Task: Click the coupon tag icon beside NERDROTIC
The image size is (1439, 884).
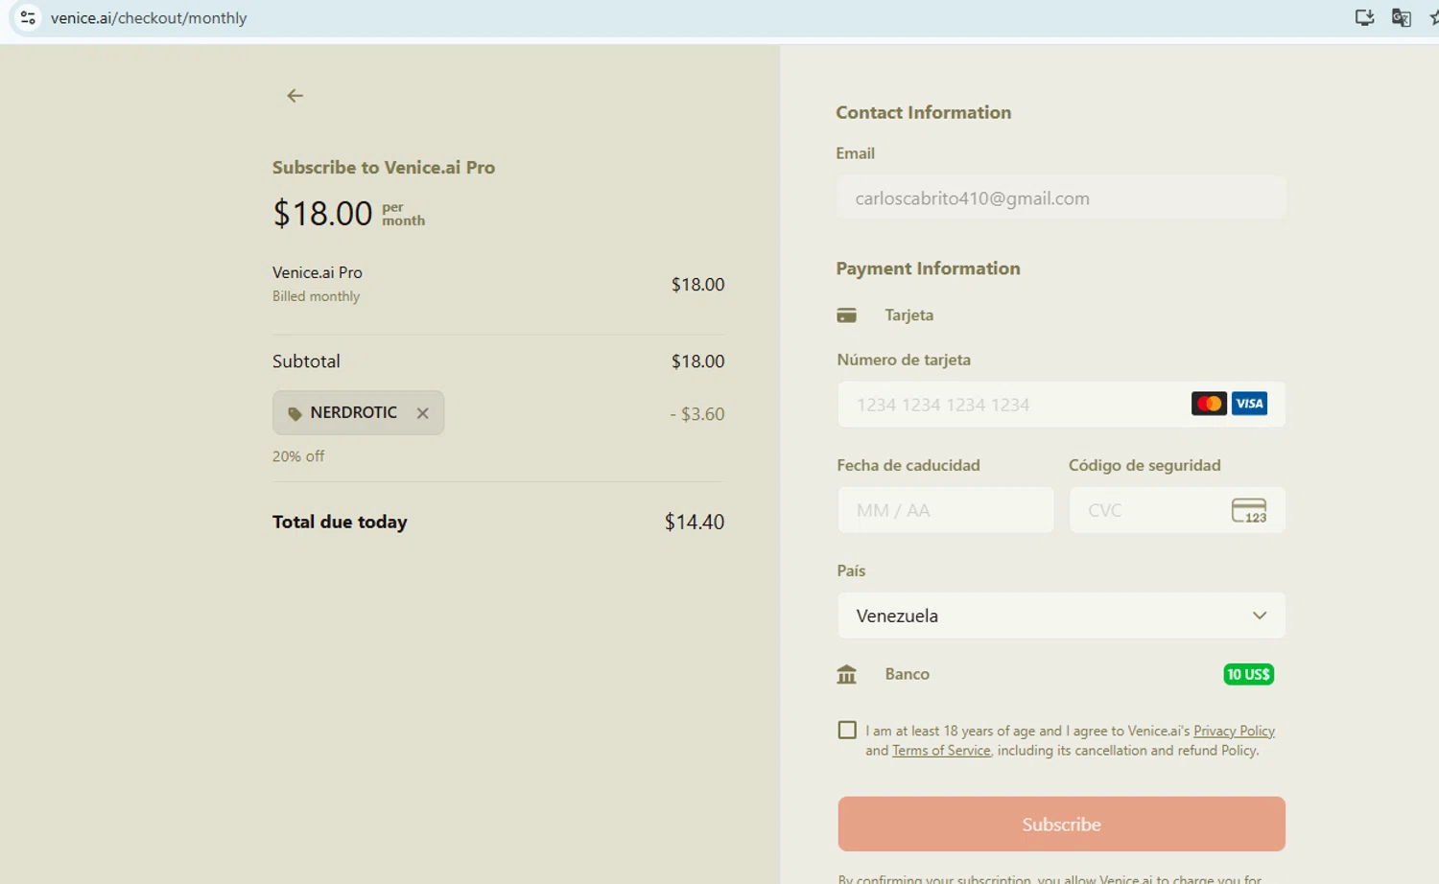Action: (295, 413)
